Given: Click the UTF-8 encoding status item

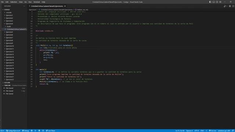Looking at the screenshot, I should 196,131.
